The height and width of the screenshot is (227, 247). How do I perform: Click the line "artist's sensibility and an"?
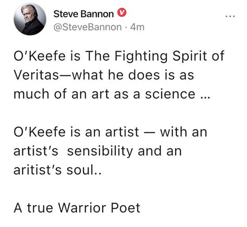(97, 151)
